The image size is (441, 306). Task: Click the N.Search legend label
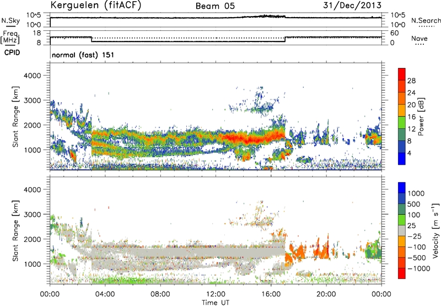click(x=426, y=20)
